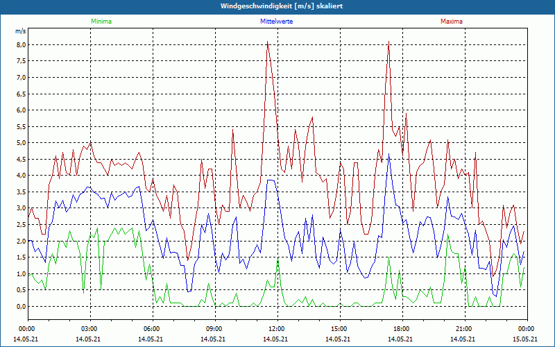Click the 2,5 y-axis value
Image resolution: width=555 pixels, height=347 pixels.
click(x=22, y=224)
